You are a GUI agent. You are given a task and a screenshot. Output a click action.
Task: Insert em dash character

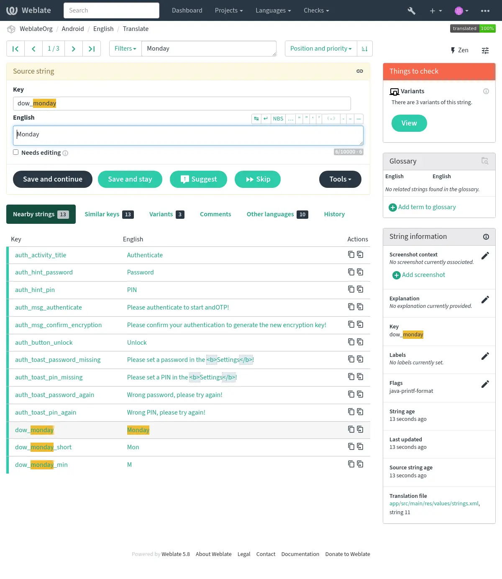point(359,119)
